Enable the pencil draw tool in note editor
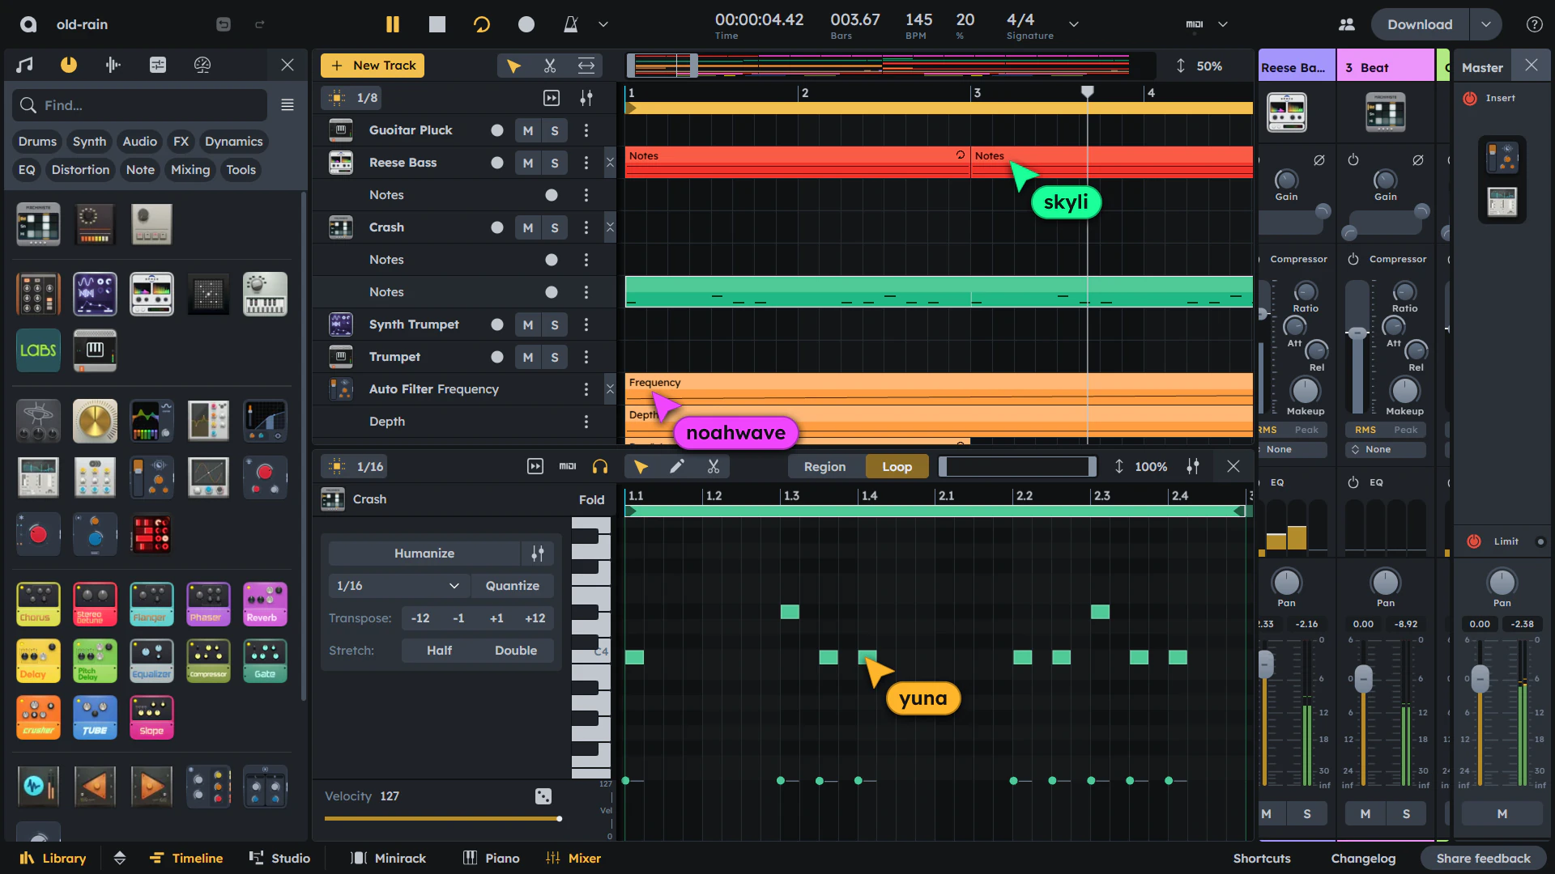Screen dimensions: 1555x874 click(x=677, y=466)
